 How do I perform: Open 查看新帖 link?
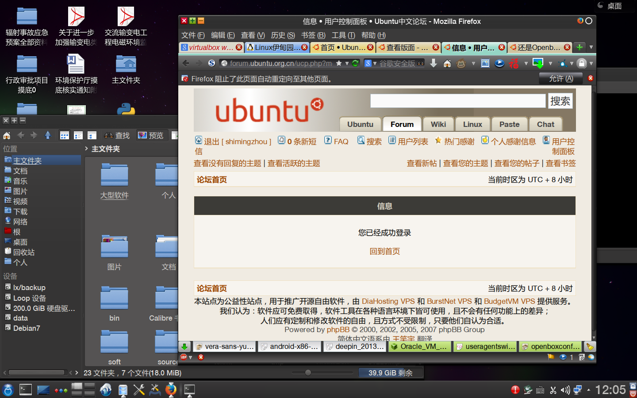[422, 163]
